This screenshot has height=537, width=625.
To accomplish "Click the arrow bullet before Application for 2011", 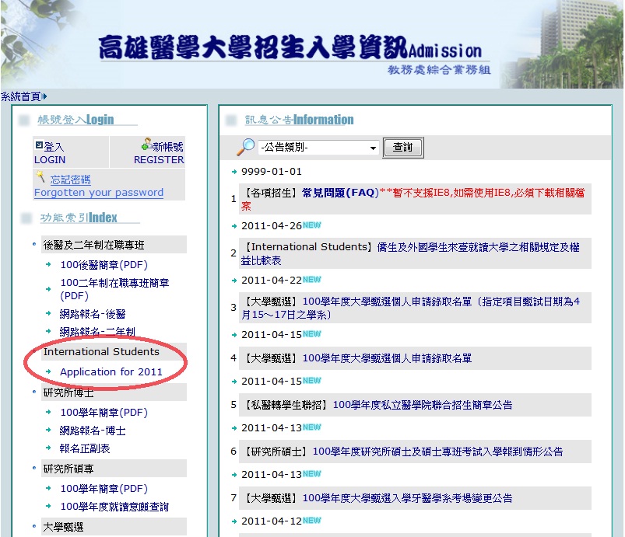I will (x=48, y=371).
